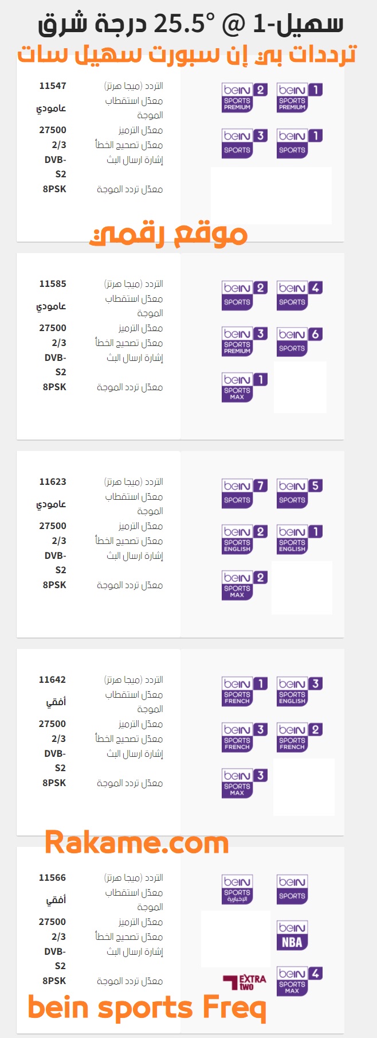
Task: Open the beIN Sports Max 1 logo
Action: click(x=245, y=387)
